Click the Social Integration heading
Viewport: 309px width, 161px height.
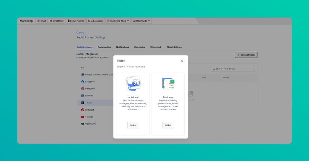[x=87, y=54]
